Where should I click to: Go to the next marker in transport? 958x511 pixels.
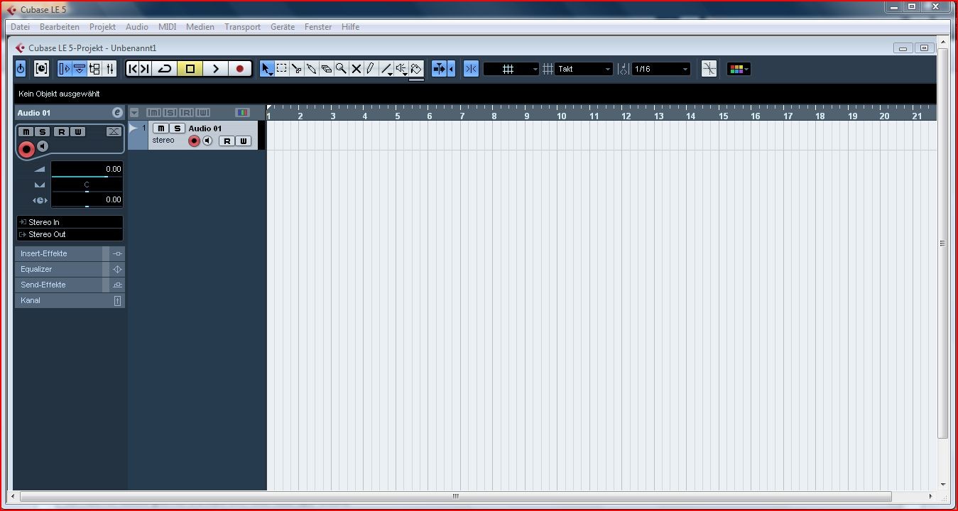145,69
